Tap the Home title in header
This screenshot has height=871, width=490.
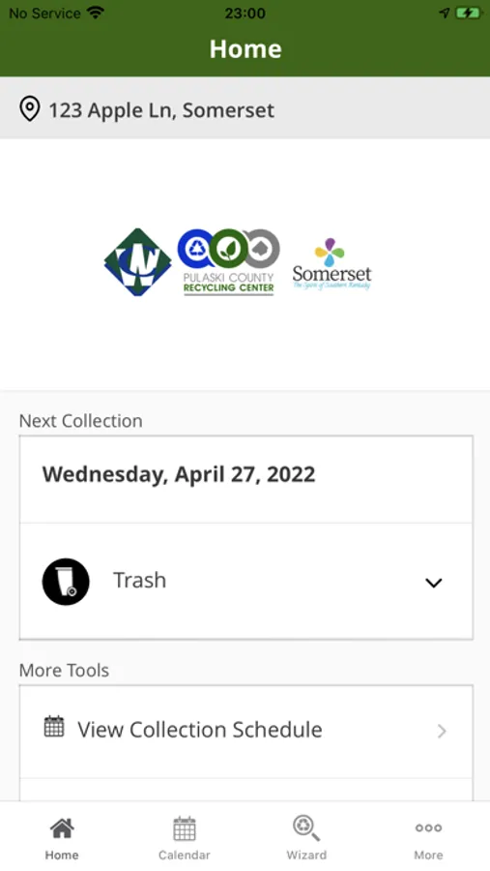coord(245,49)
